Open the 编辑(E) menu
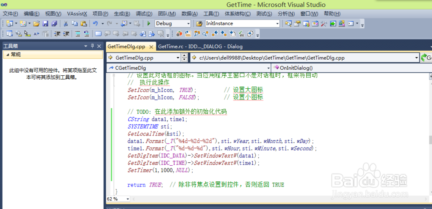 point(32,14)
